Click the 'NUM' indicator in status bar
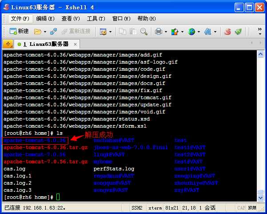 coord(252,208)
